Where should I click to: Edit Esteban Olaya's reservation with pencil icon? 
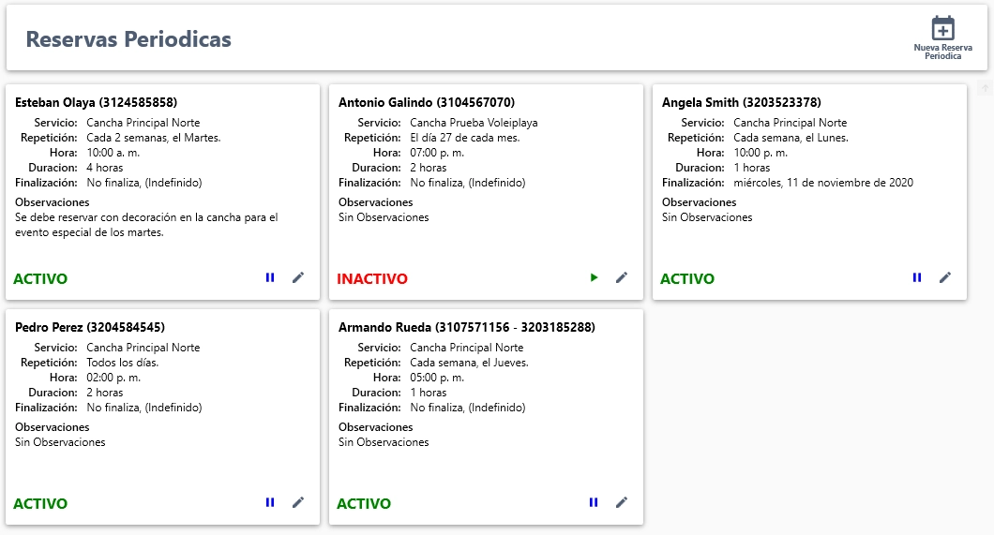[298, 277]
